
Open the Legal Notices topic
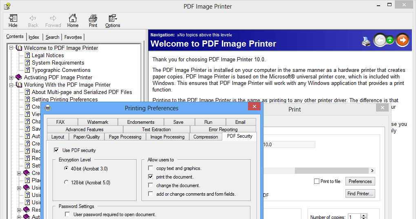[48, 55]
